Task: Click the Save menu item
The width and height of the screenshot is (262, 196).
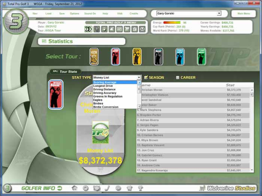Action: [62, 14]
